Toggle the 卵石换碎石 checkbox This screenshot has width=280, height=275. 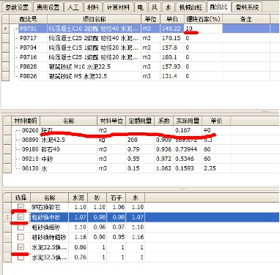click(x=21, y=207)
